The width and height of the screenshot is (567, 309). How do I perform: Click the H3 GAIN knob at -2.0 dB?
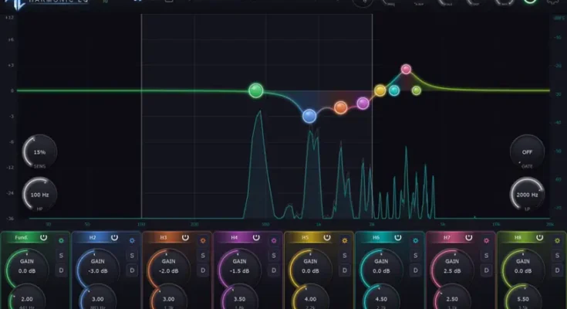coord(169,267)
